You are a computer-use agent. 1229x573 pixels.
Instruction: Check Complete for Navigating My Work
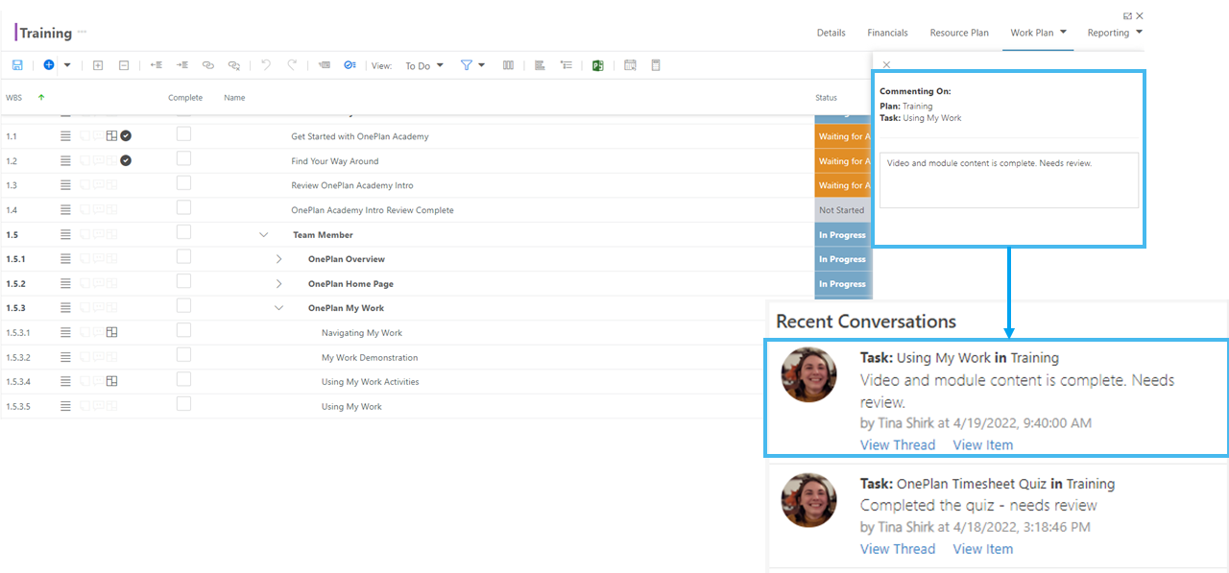pyautogui.click(x=183, y=330)
